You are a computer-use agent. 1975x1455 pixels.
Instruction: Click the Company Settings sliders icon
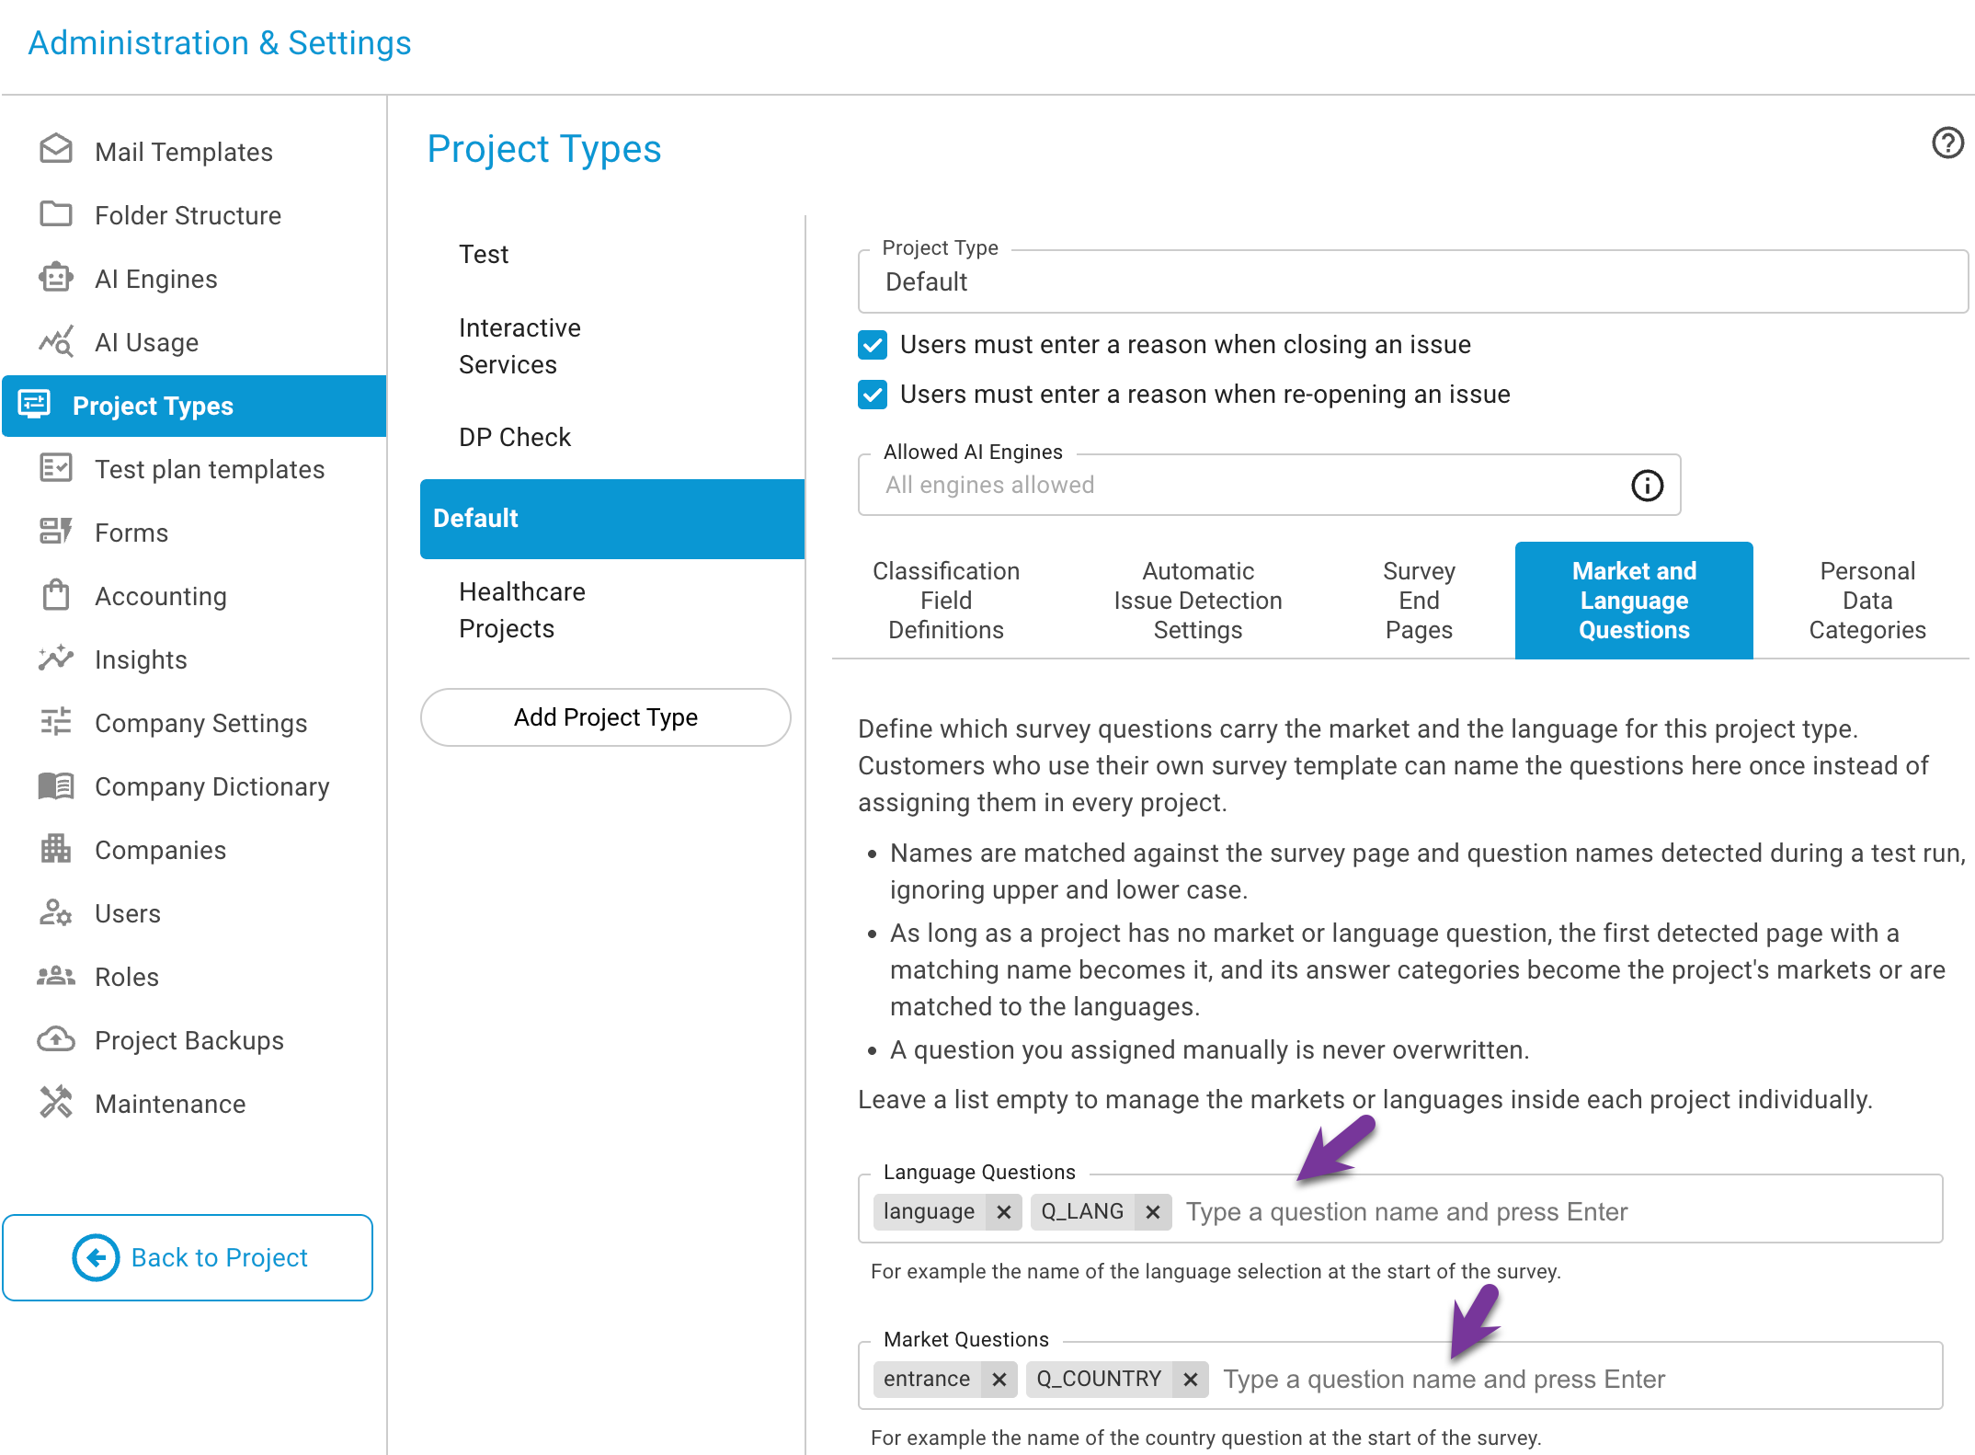point(56,722)
